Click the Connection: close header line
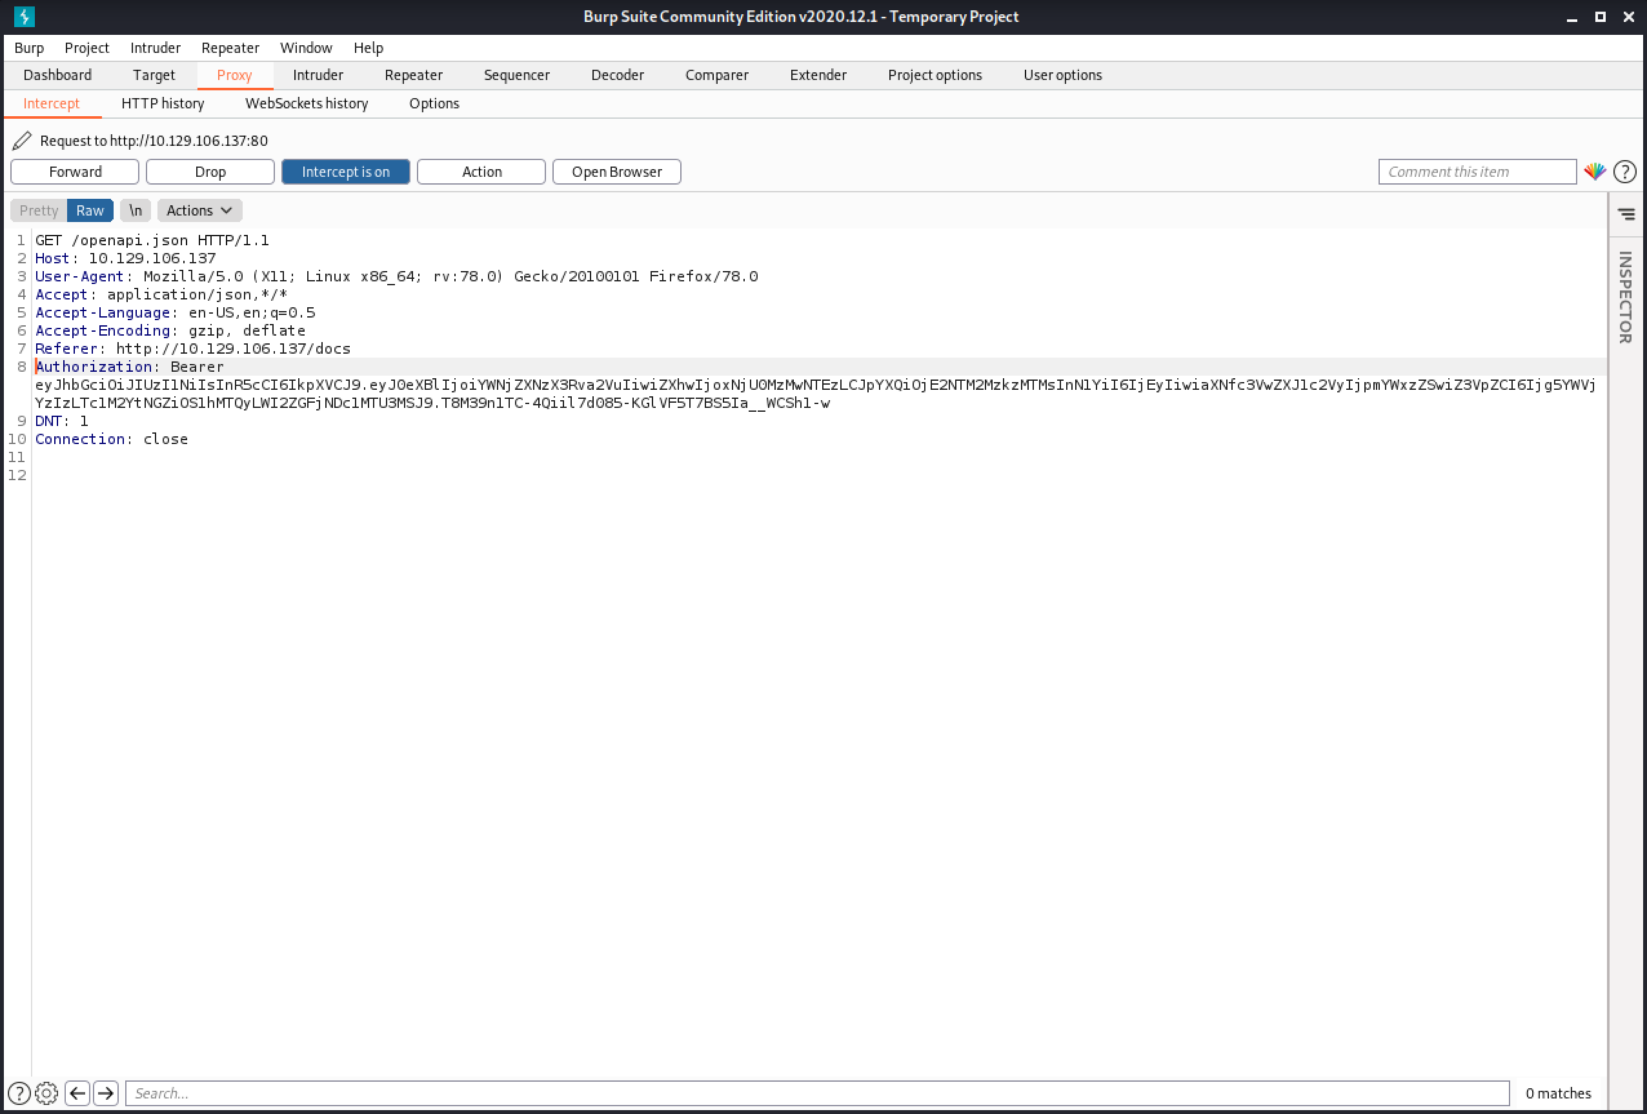 [112, 439]
